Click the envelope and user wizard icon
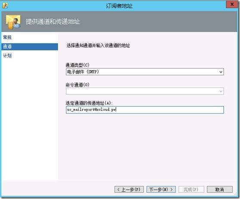Viewport: 240px width, 199px height. click(x=13, y=22)
